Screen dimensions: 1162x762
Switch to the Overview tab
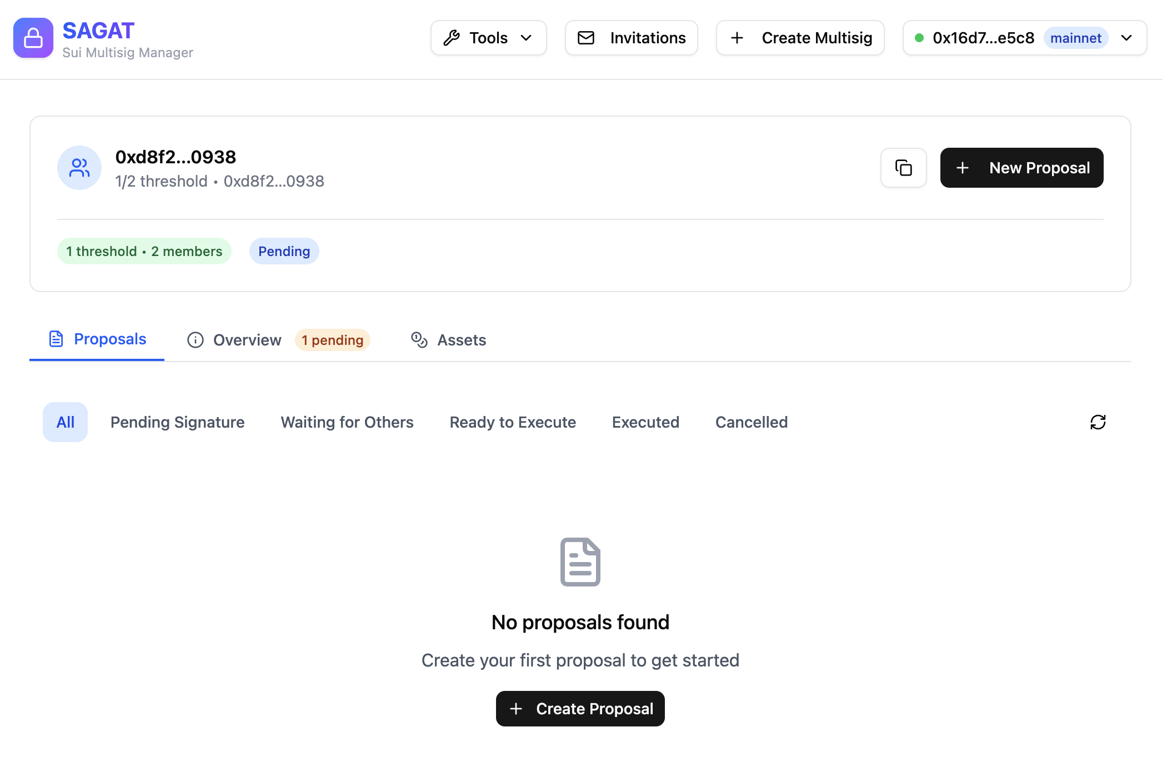(x=247, y=339)
